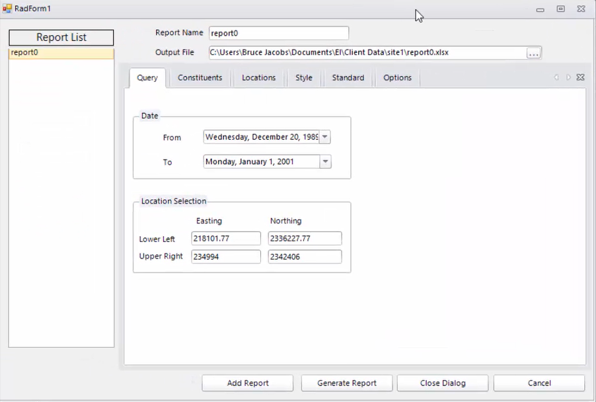Switch to the Constituents tab

pos(200,77)
